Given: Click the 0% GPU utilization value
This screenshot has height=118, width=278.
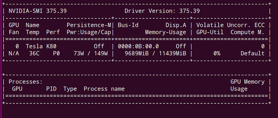Looking at the screenshot, I should click(217, 53).
